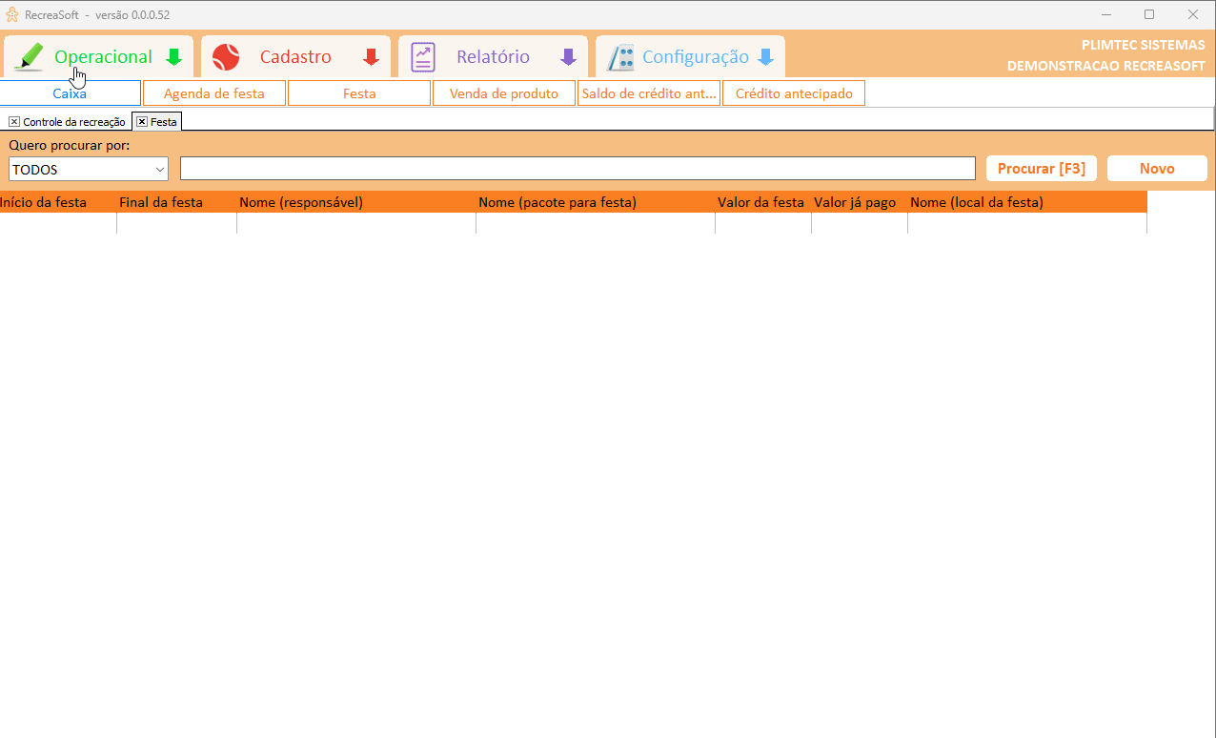The image size is (1216, 738).
Task: Click into the search text field
Action: coord(578,169)
